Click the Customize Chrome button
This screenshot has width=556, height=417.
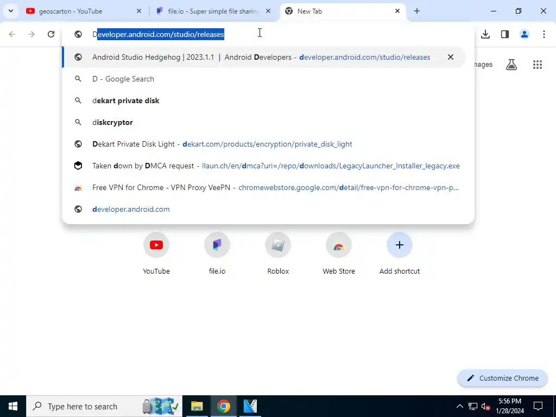pos(502,378)
